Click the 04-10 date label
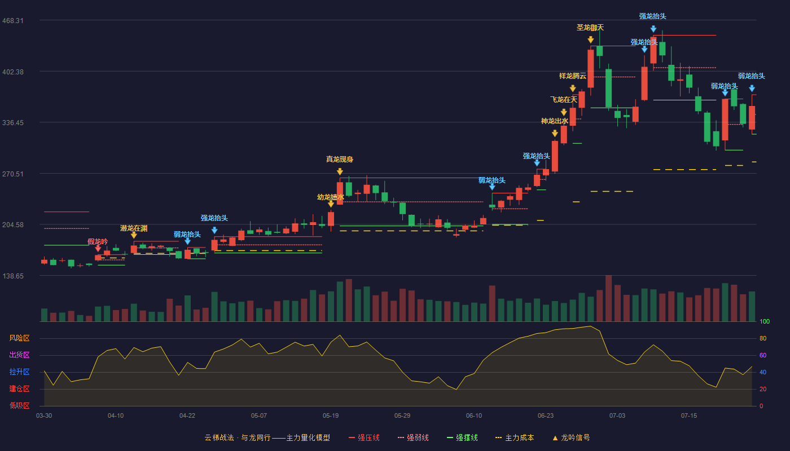The image size is (790, 451). coord(116,415)
